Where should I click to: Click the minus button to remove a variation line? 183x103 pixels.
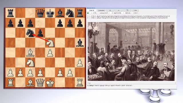tap(119, 10)
